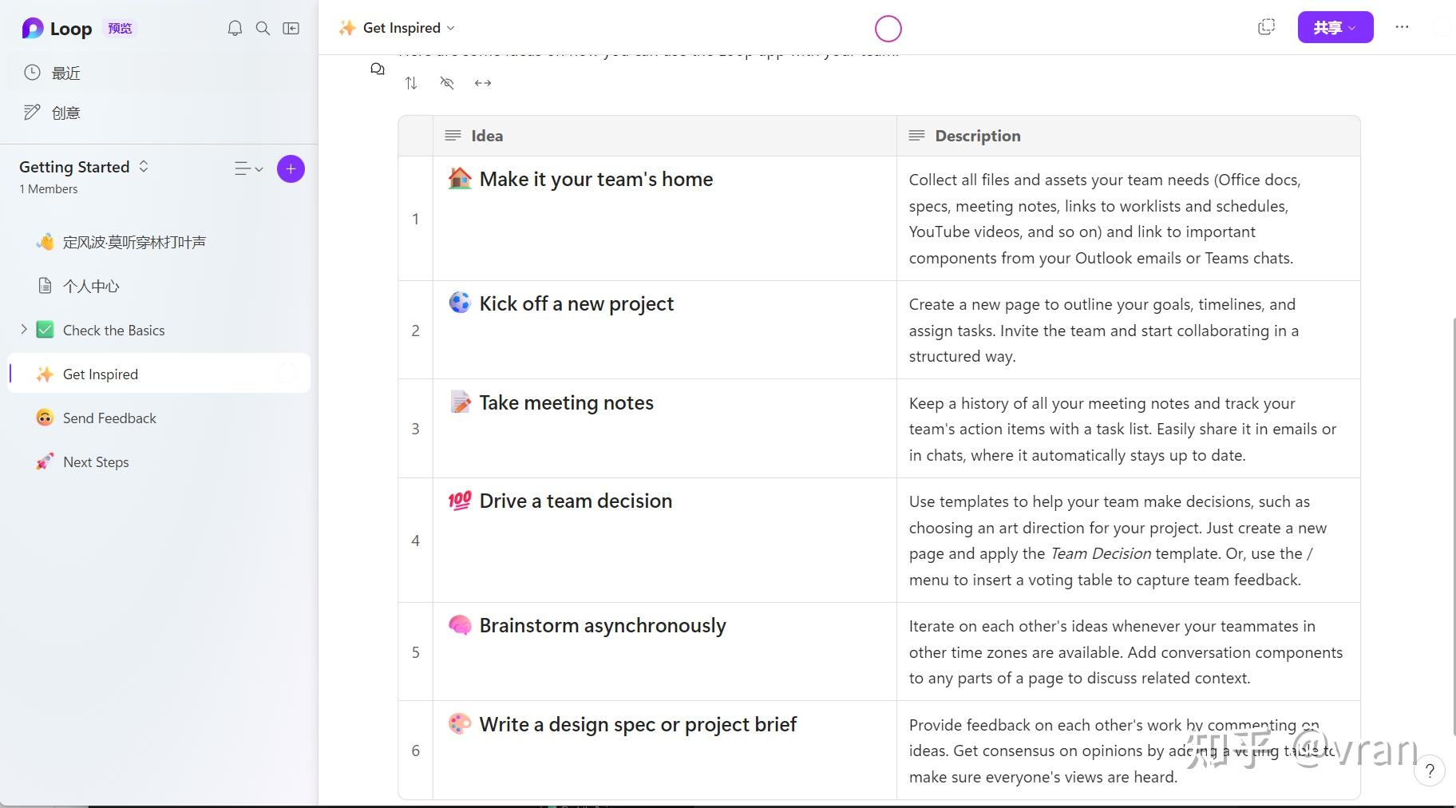
Task: Open search in Loop sidebar
Action: coord(263,29)
